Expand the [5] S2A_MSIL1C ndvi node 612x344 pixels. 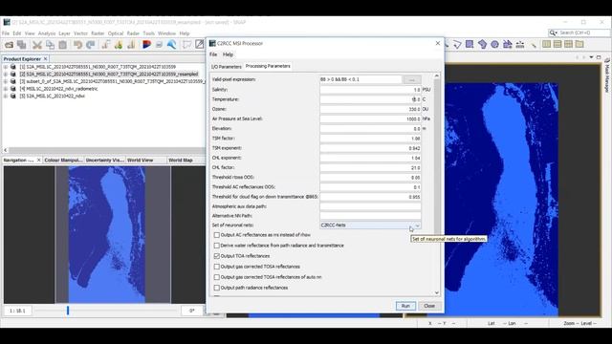point(6,96)
